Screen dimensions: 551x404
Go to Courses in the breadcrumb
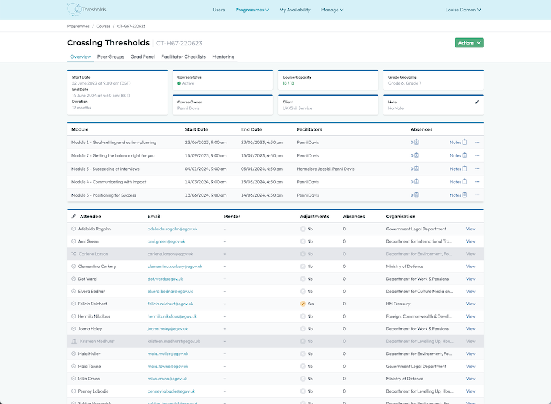(x=104, y=26)
